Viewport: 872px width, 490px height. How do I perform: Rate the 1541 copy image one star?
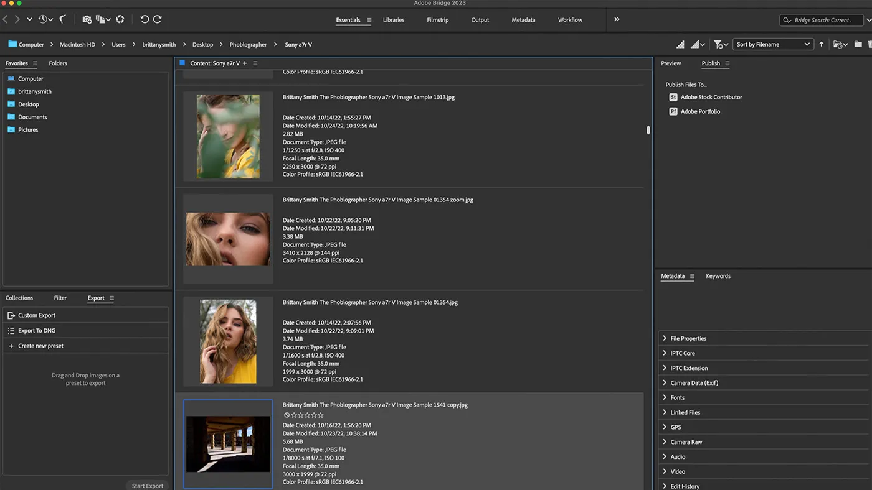[x=294, y=415]
